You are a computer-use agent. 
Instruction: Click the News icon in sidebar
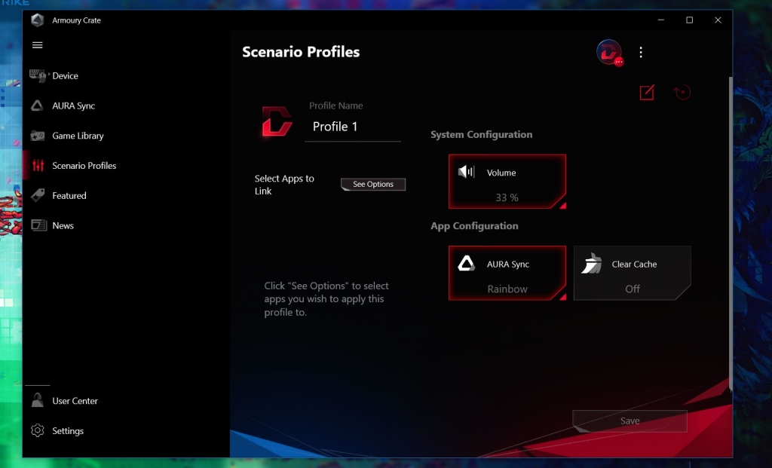38,225
